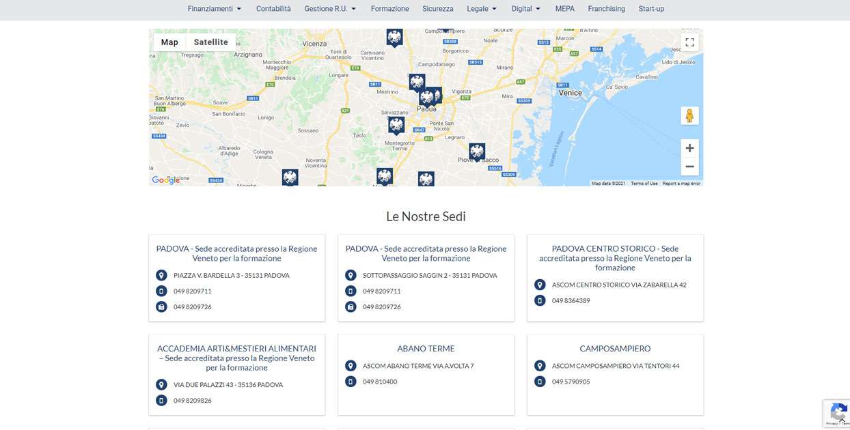This screenshot has height=430, width=850.
Task: Click fax icon in Sottopassaggio Saggin card
Action: click(x=351, y=307)
